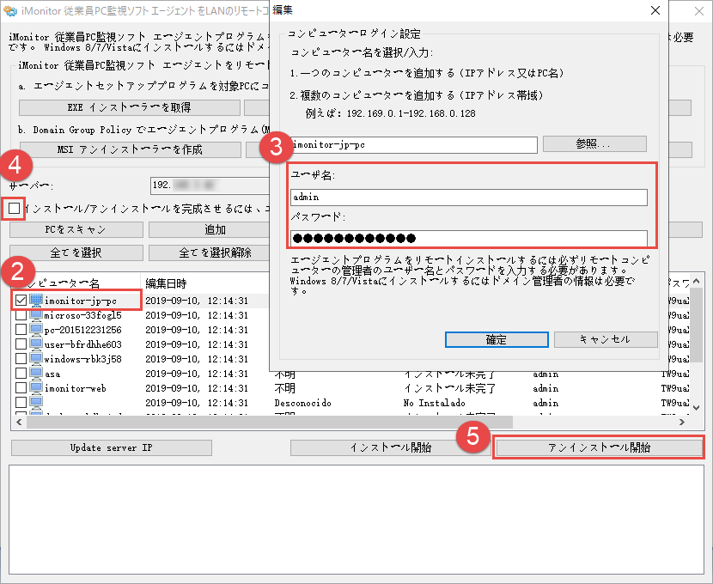Click the パスワード input field
The height and width of the screenshot is (584, 713).
469,238
